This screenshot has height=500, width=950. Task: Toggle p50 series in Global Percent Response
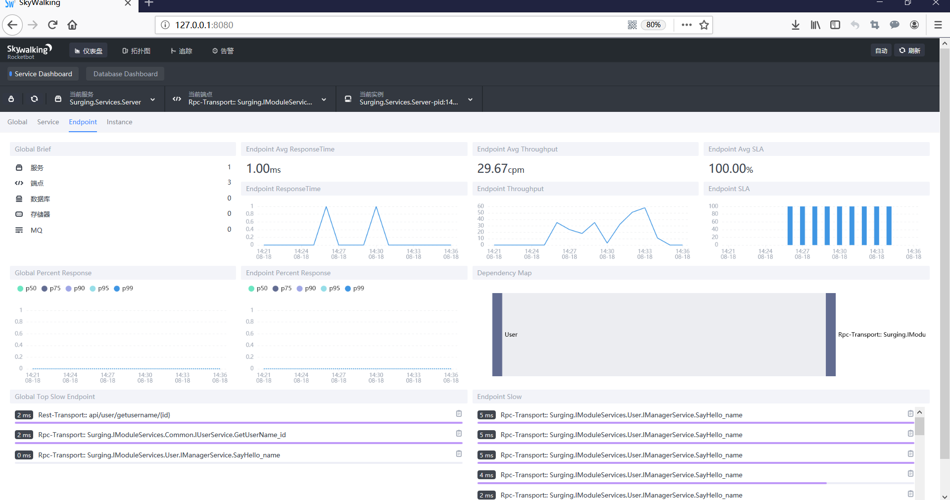[x=27, y=288]
